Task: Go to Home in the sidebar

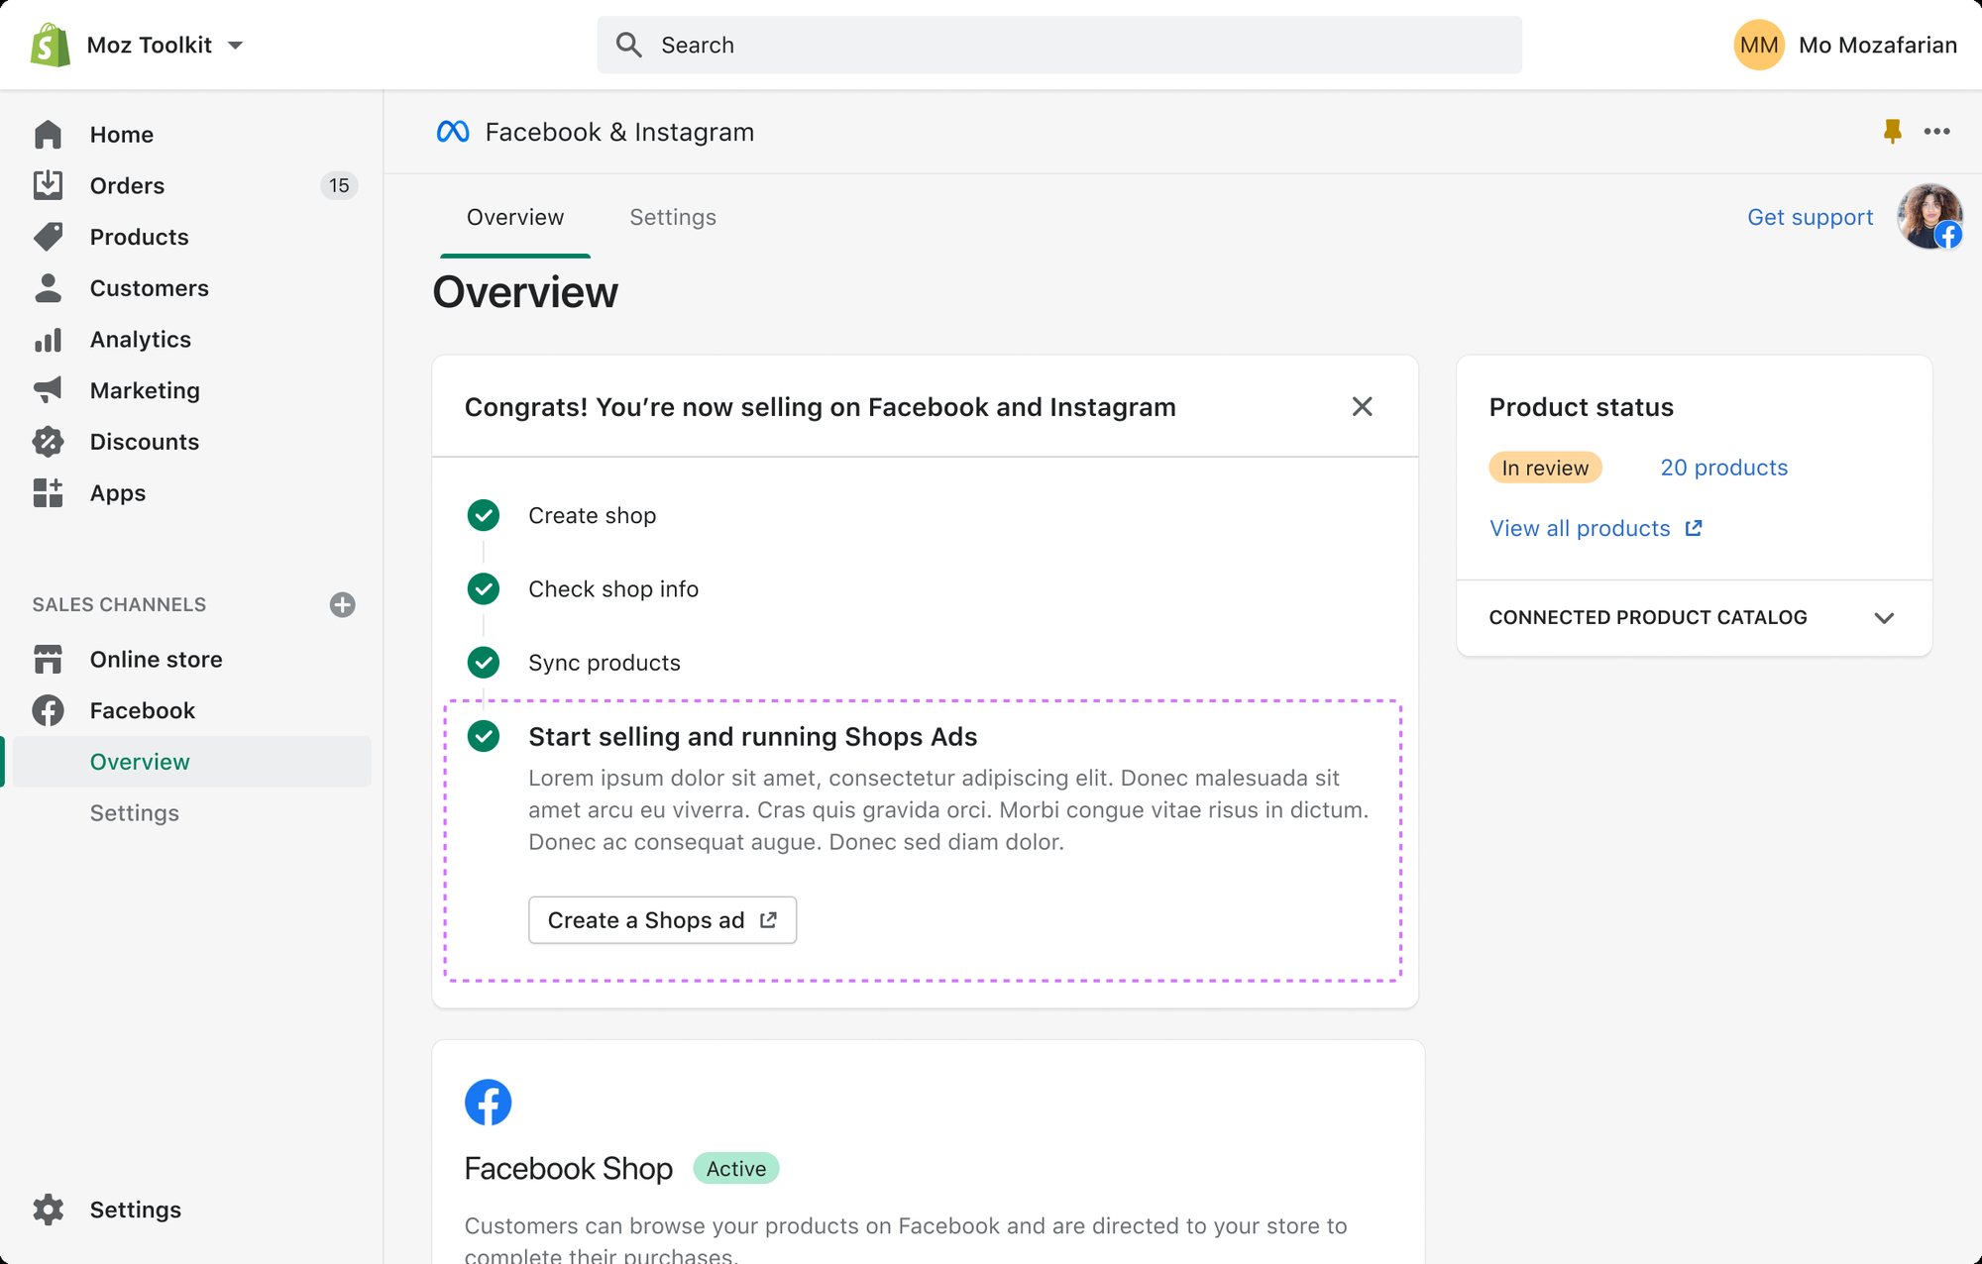Action: coord(121,134)
